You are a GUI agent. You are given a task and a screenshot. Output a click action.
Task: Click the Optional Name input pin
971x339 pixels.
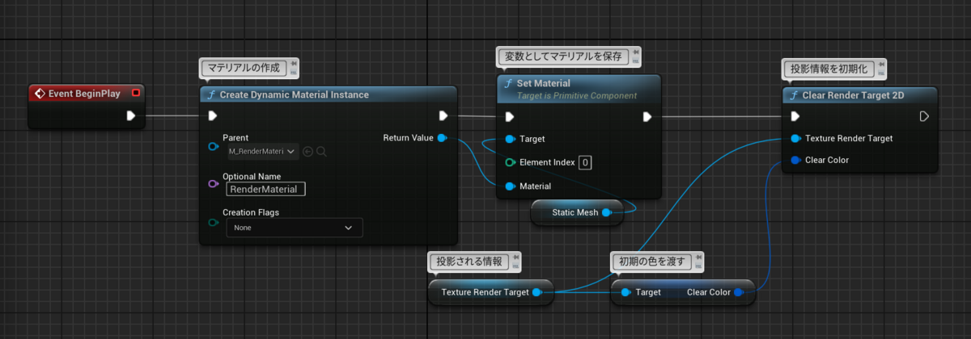(213, 184)
